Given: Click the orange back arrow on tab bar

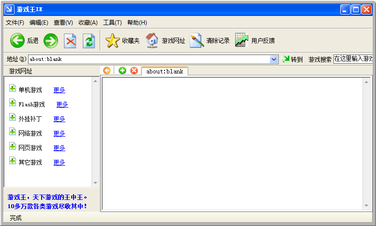Looking at the screenshot, I should (107, 71).
